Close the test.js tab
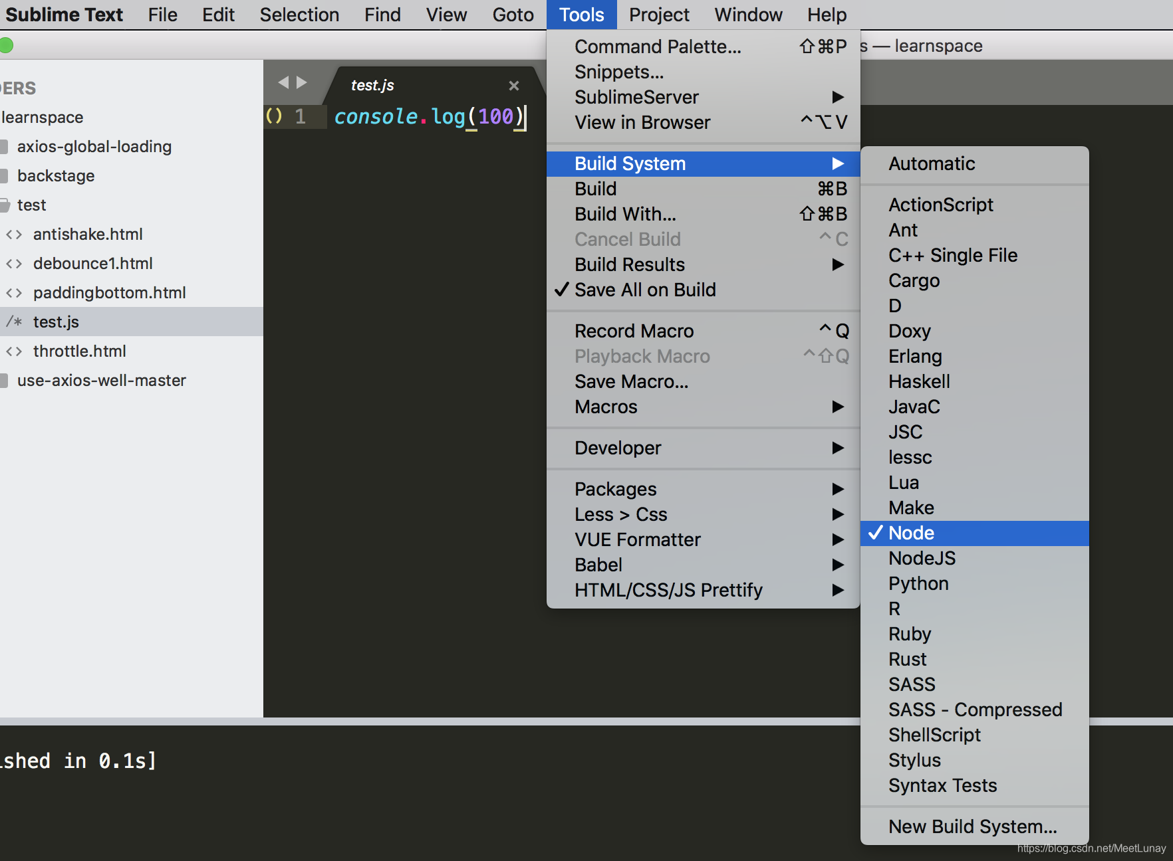Viewport: 1173px width, 861px height. click(513, 86)
